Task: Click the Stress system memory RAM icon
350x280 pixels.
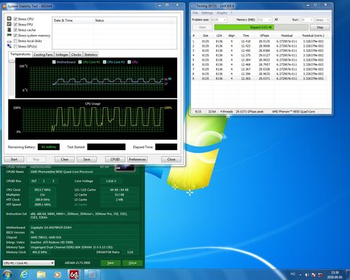Action: [x=9, y=36]
